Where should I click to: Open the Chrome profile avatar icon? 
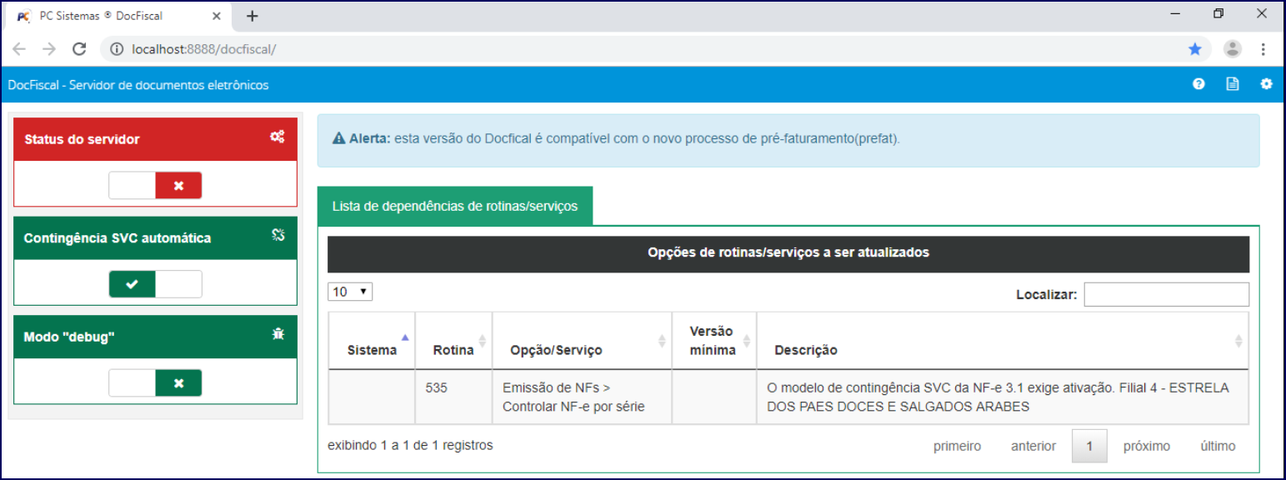1233,49
